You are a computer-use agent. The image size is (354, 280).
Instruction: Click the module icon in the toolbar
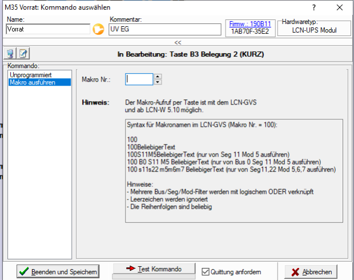(x=11, y=54)
